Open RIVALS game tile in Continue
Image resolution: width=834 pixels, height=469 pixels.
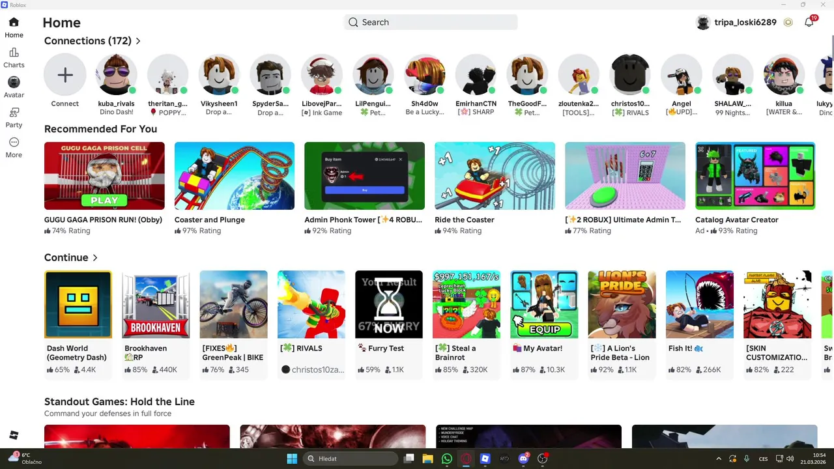point(311,304)
